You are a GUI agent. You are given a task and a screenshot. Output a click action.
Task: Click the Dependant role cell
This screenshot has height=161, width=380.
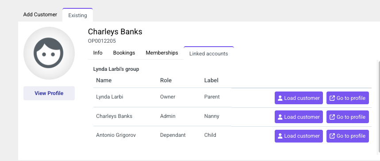tap(173, 135)
